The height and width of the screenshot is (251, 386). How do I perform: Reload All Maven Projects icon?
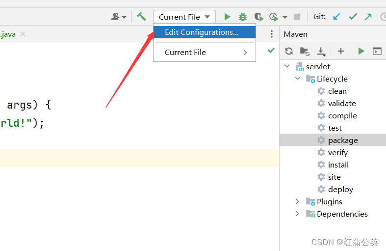pyautogui.click(x=289, y=51)
